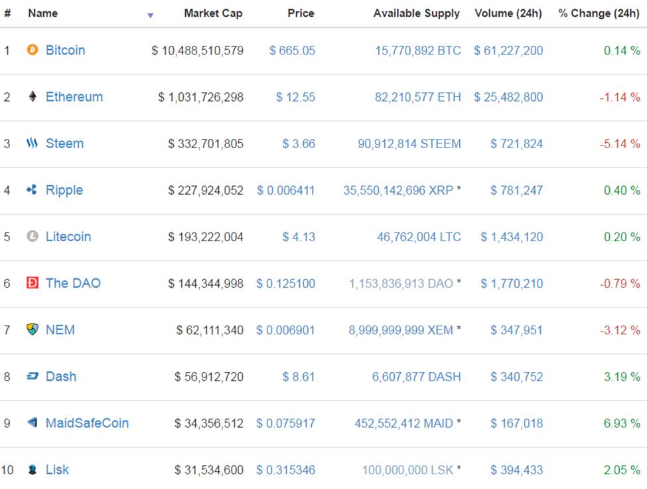Viewport: 647px width, 489px height.
Task: Click Dash volume $ 340,752
Action: pos(517,377)
